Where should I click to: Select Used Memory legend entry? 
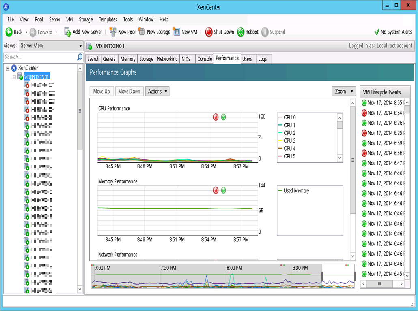pyautogui.click(x=293, y=190)
